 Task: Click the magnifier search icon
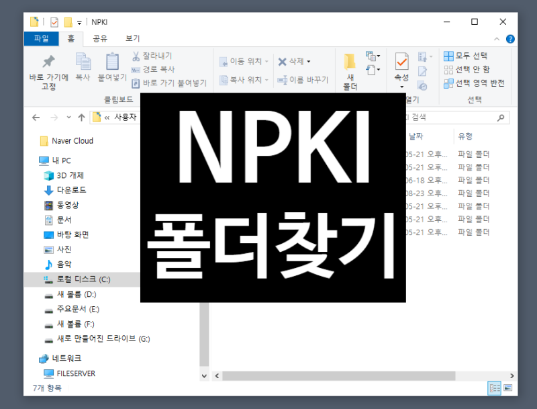501,118
